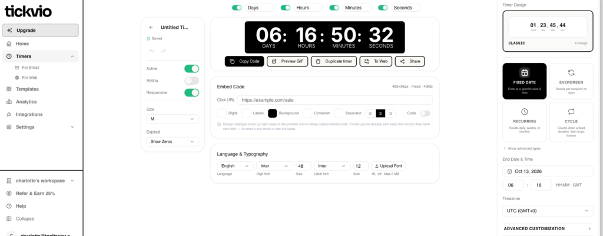Click the back arrow beside Untitled Timer
Image resolution: width=603 pixels, height=236 pixels.
pyautogui.click(x=151, y=27)
